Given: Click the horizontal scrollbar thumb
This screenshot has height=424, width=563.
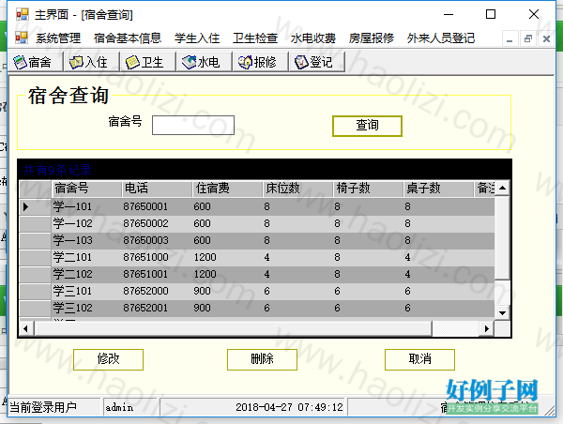Looking at the screenshot, I should pos(233,328).
